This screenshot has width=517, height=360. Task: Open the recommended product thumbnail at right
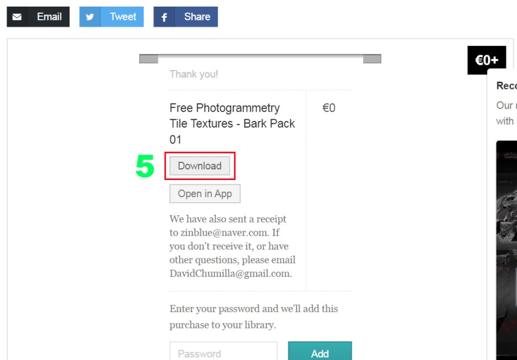(507, 248)
